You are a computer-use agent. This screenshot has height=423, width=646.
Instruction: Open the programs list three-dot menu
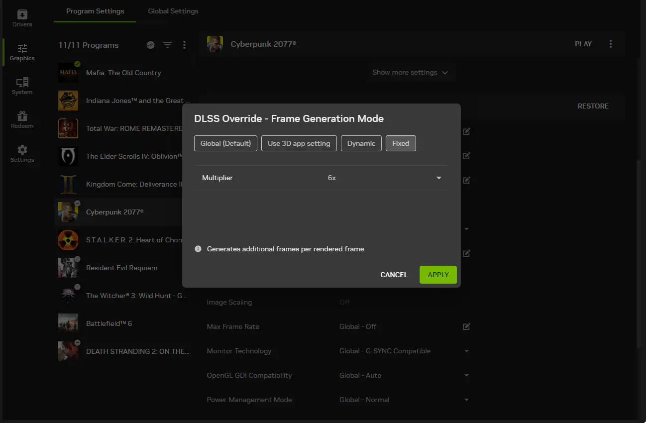[x=184, y=45]
